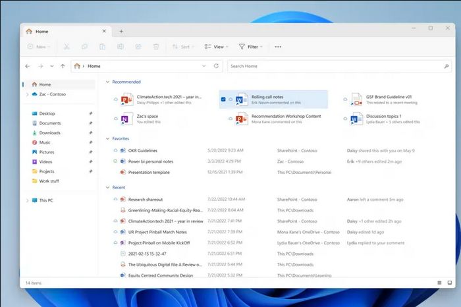The height and width of the screenshot is (307, 461).
Task: Open the Zac's space OneNote file icon
Action: click(124, 119)
